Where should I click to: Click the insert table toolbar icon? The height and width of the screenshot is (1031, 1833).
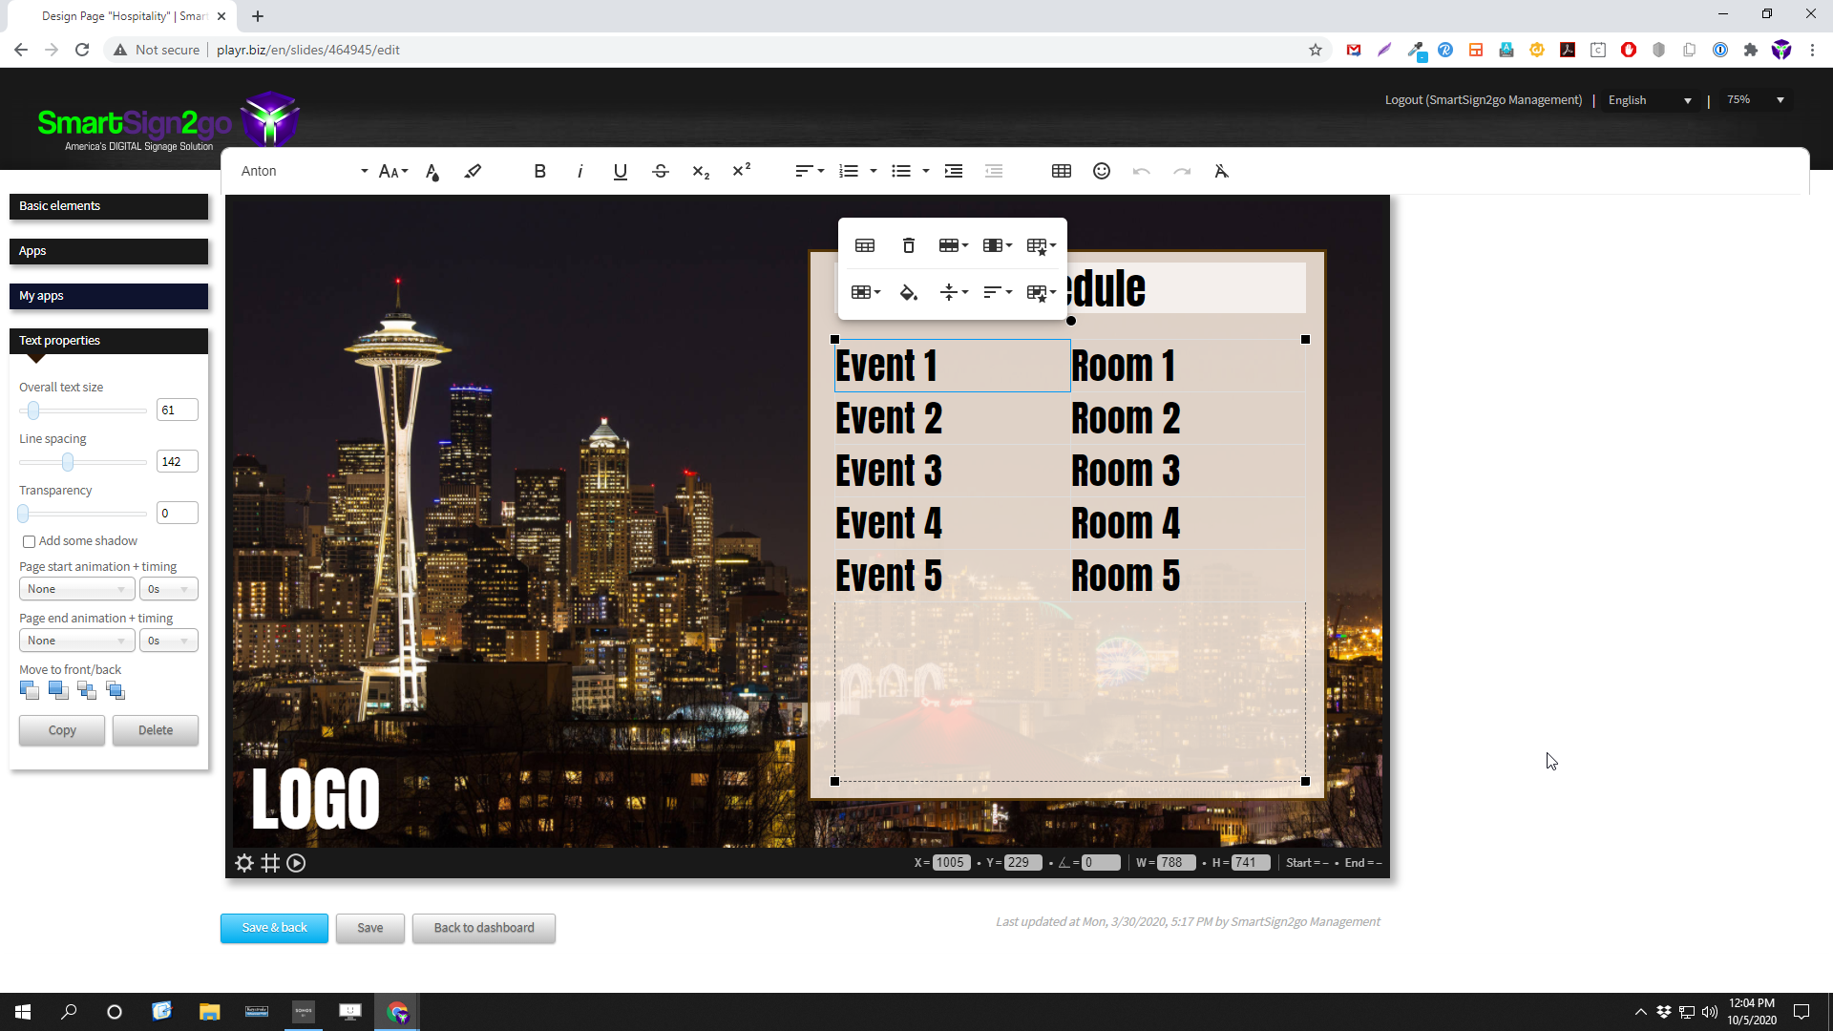(1061, 172)
